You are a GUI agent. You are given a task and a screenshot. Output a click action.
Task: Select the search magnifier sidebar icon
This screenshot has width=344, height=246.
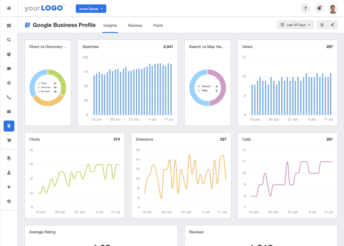tap(9, 40)
